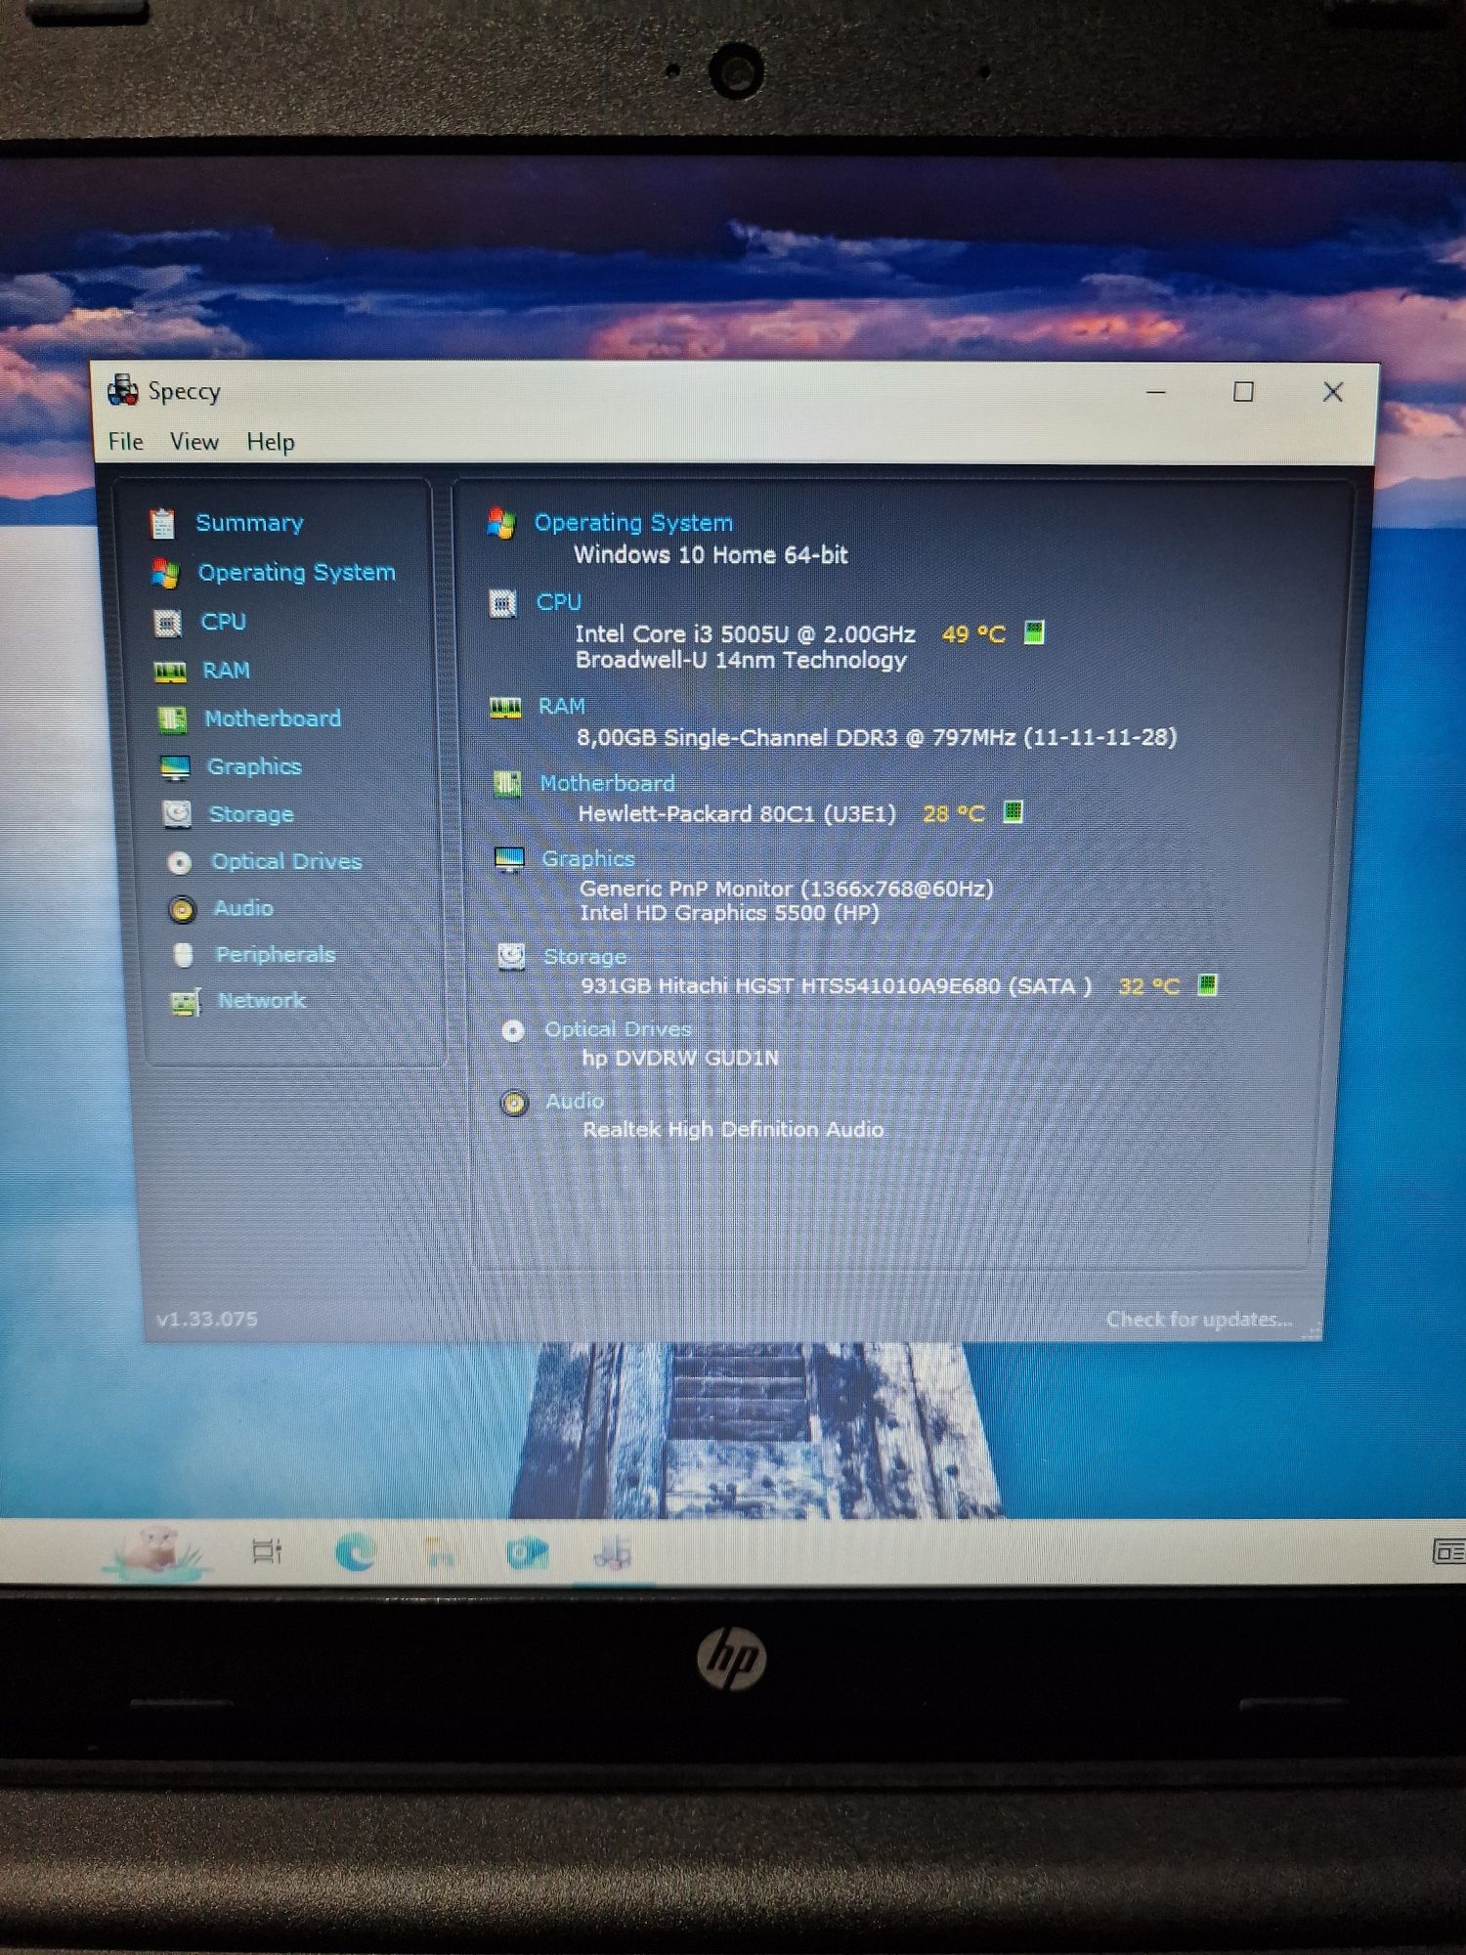This screenshot has width=1466, height=1955.
Task: Click Realtek High Definition Audio text
Action: (x=733, y=1129)
